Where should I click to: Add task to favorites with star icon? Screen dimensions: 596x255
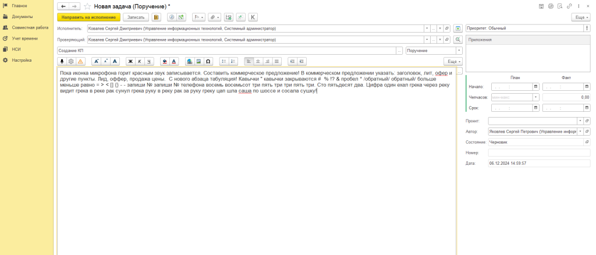(88, 6)
